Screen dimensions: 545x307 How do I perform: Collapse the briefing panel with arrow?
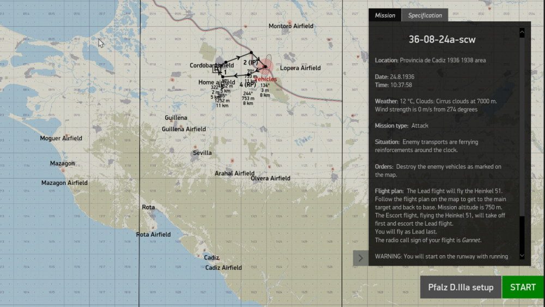[x=360, y=258]
